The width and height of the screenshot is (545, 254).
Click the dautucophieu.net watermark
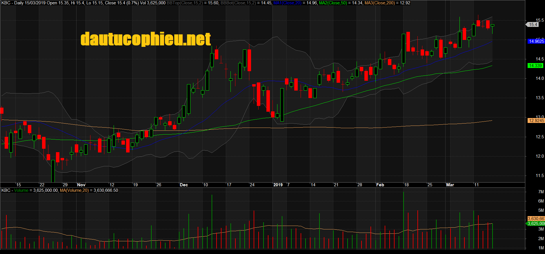point(146,39)
